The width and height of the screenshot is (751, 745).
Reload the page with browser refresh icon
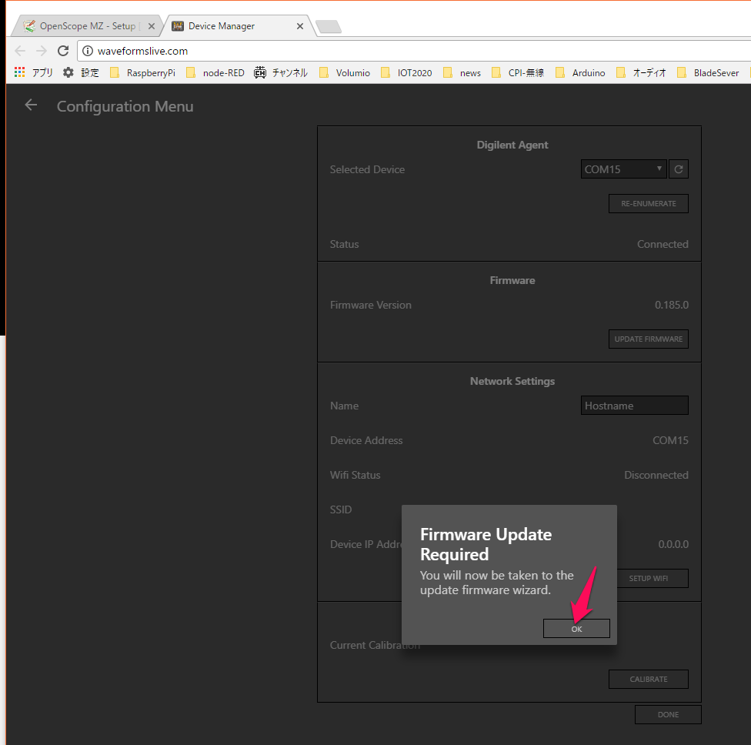(63, 51)
